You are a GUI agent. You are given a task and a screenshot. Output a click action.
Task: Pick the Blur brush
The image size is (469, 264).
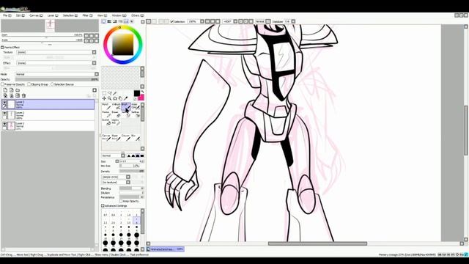pyautogui.click(x=136, y=137)
